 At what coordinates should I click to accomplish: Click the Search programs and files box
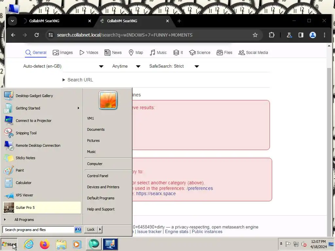(39, 230)
